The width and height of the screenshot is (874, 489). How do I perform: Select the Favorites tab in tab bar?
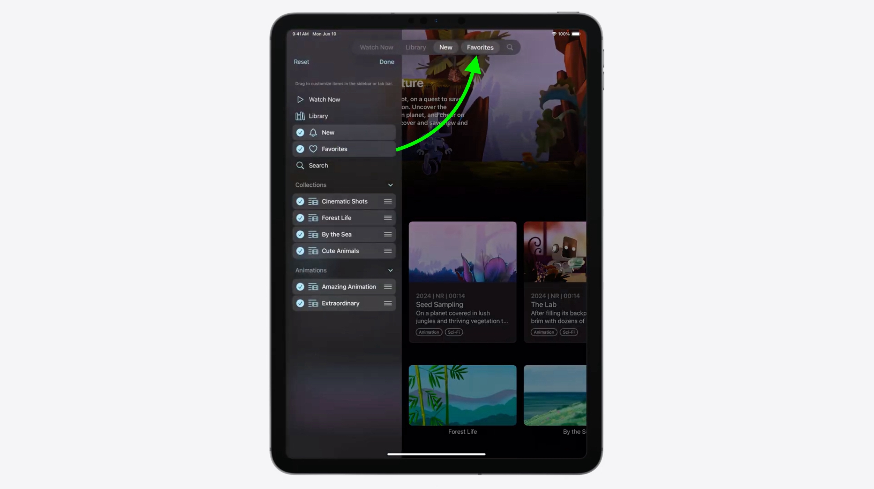click(x=480, y=47)
